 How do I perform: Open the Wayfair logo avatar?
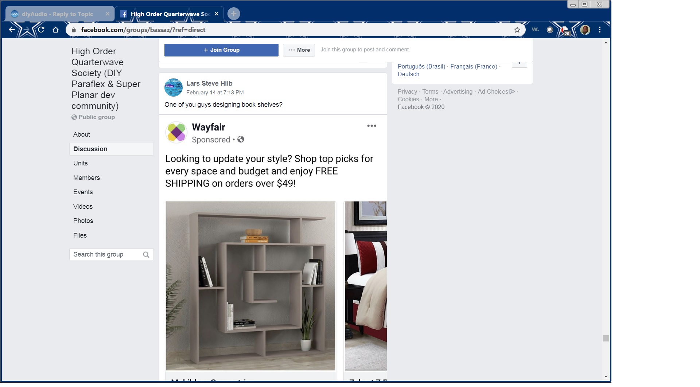pos(176,132)
